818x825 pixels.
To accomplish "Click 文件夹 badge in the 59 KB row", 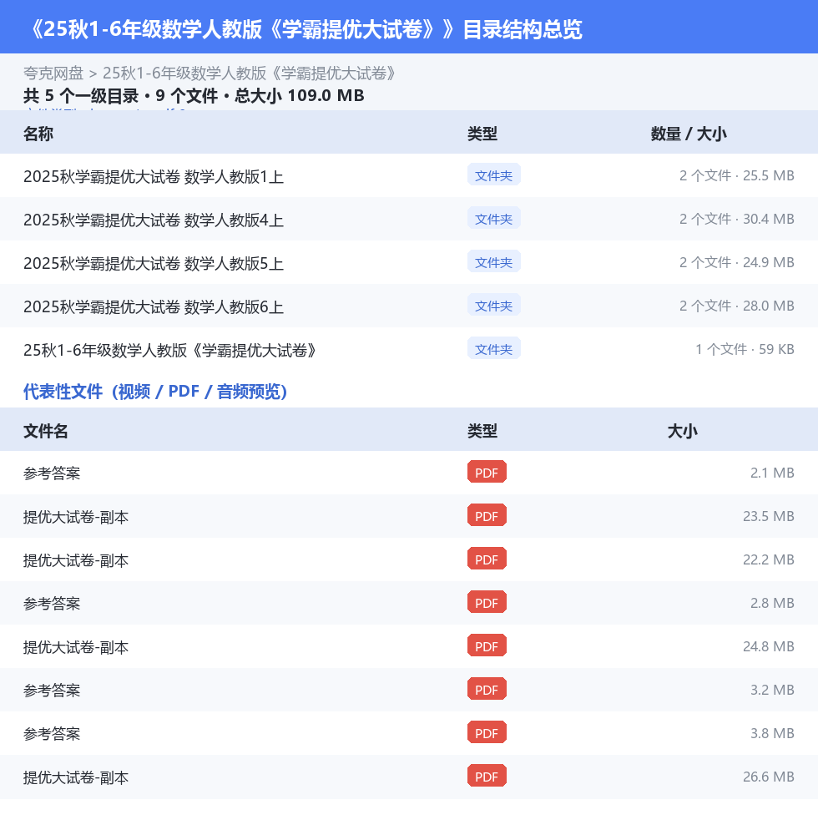I will (494, 348).
